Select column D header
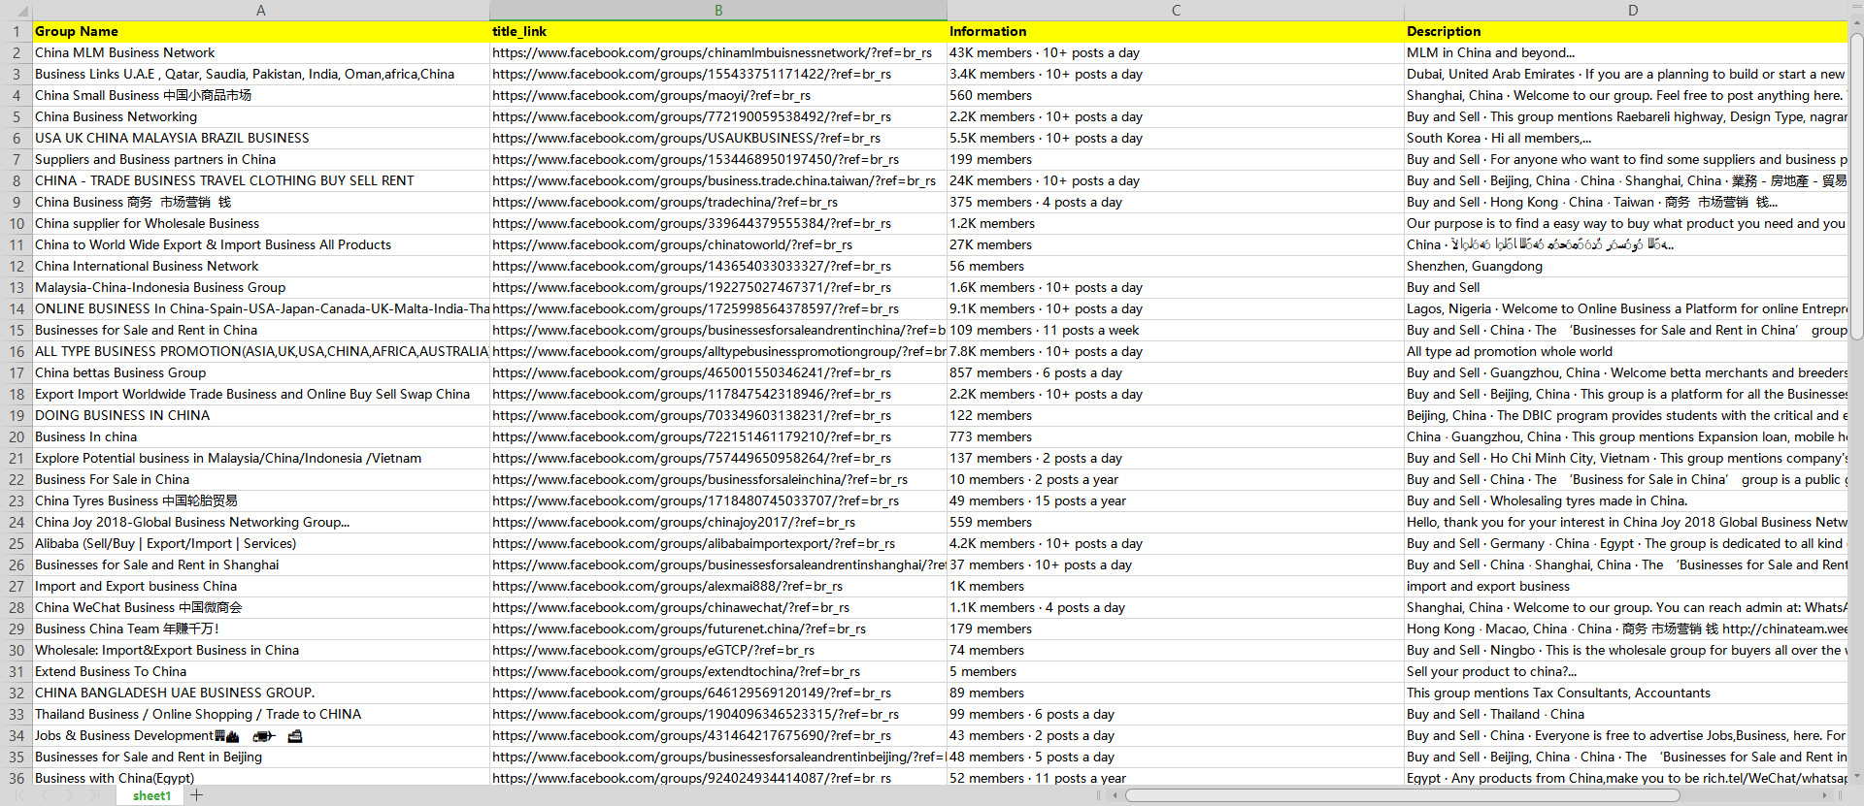This screenshot has width=1864, height=806. [1626, 10]
